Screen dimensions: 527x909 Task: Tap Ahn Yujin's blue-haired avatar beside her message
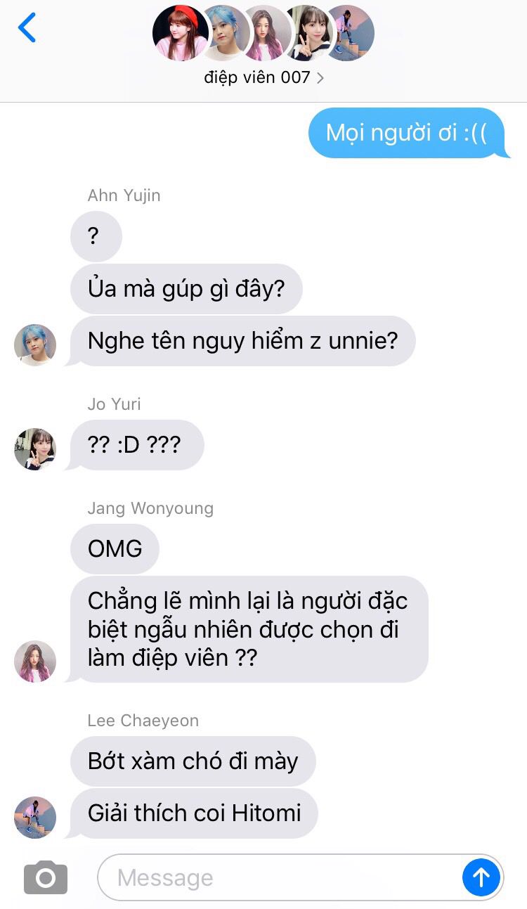(35, 345)
